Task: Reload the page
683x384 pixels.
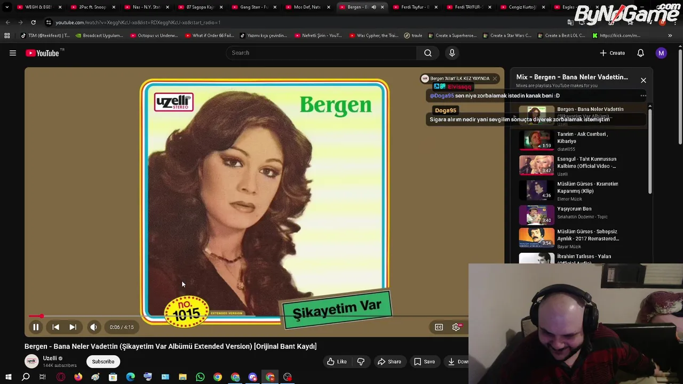Action: pyautogui.click(x=33, y=22)
